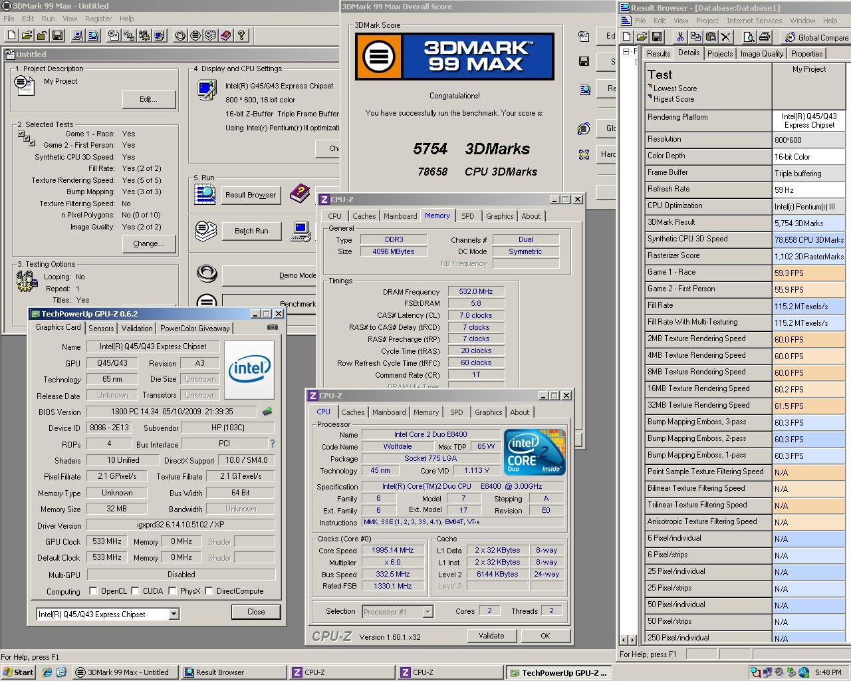Tick the CUDA checkbox in GPU-Z
Viewport: 851px width, 681px height.
(135, 591)
